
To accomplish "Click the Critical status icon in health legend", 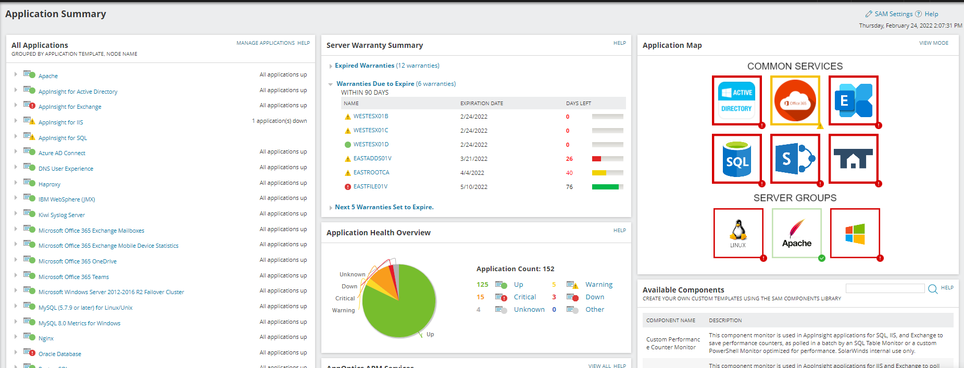I will pyautogui.click(x=501, y=297).
